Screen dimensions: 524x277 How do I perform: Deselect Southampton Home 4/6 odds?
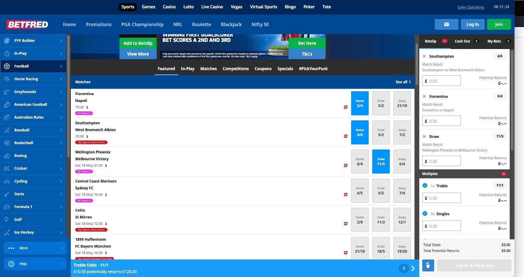360,132
